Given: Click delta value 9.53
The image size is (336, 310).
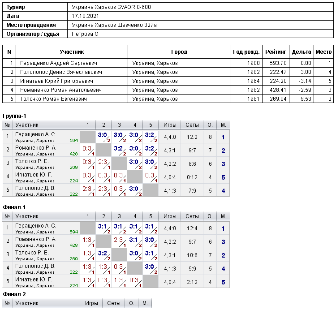Looking at the screenshot, I should tap(306, 99).
